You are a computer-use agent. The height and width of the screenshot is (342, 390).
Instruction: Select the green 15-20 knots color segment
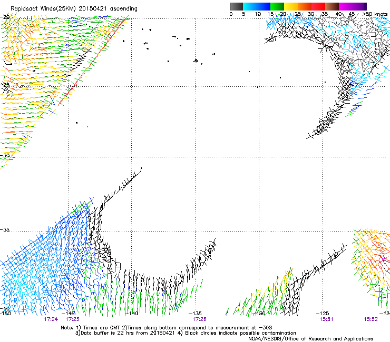277,6
